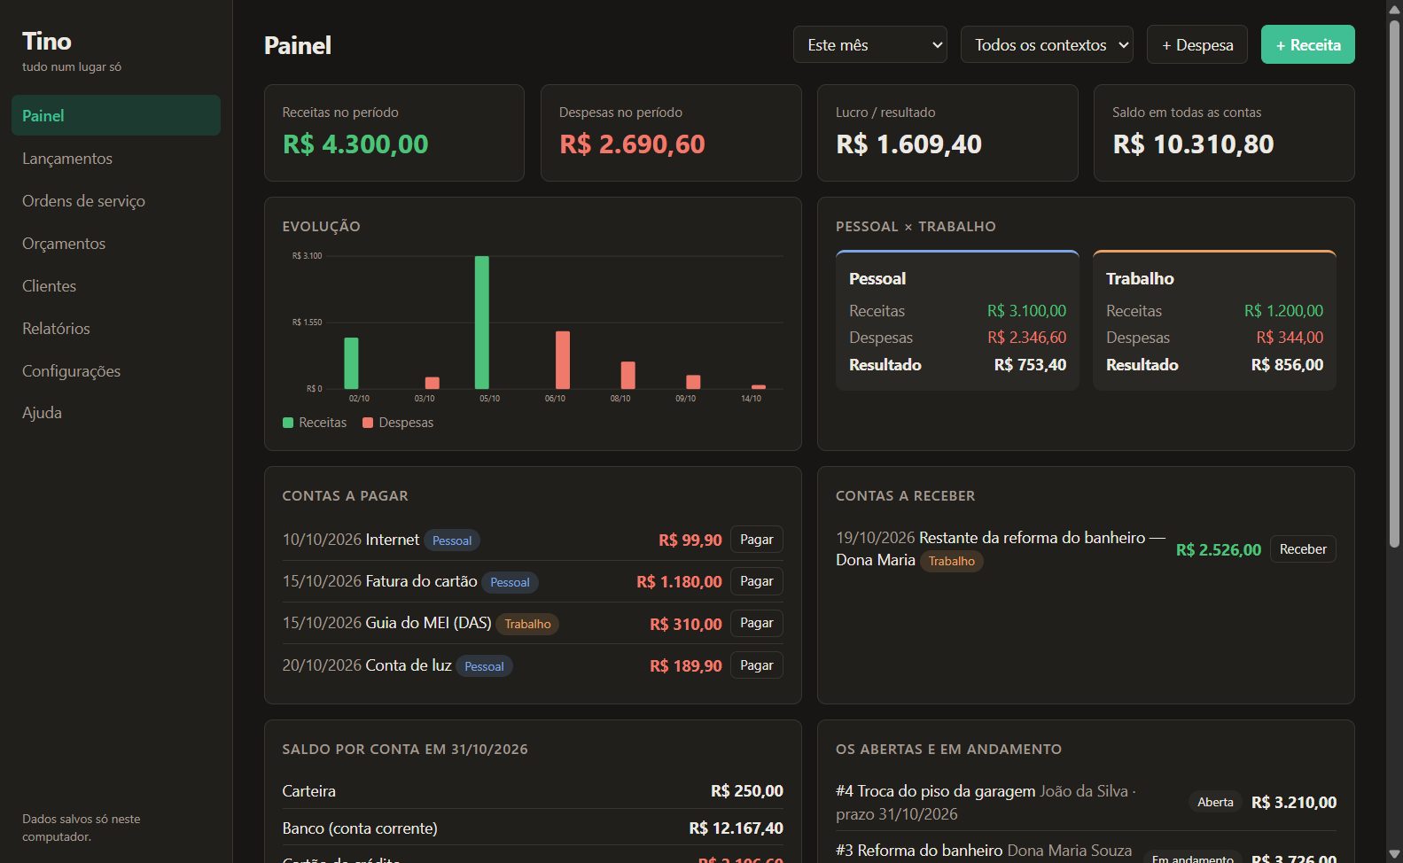Image resolution: width=1403 pixels, height=863 pixels.
Task: Click 'R$ 1.180,00' card bill amount
Action: click(x=679, y=582)
